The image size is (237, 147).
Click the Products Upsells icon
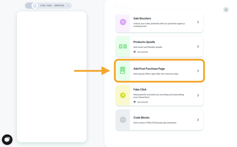(x=123, y=47)
